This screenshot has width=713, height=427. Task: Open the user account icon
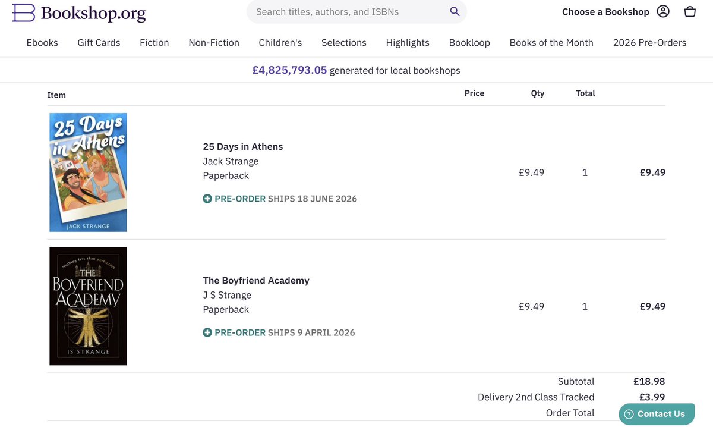(x=663, y=11)
